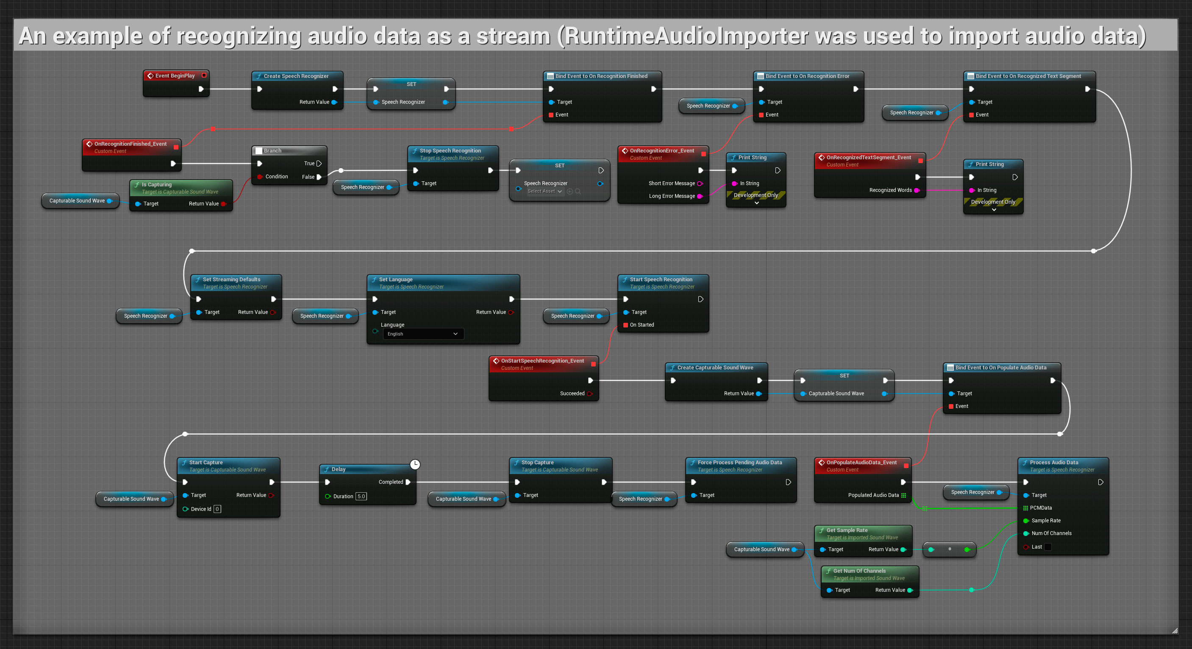Select the Get Num Of Channels node title
Screen dimensions: 1192x649
[x=860, y=571]
